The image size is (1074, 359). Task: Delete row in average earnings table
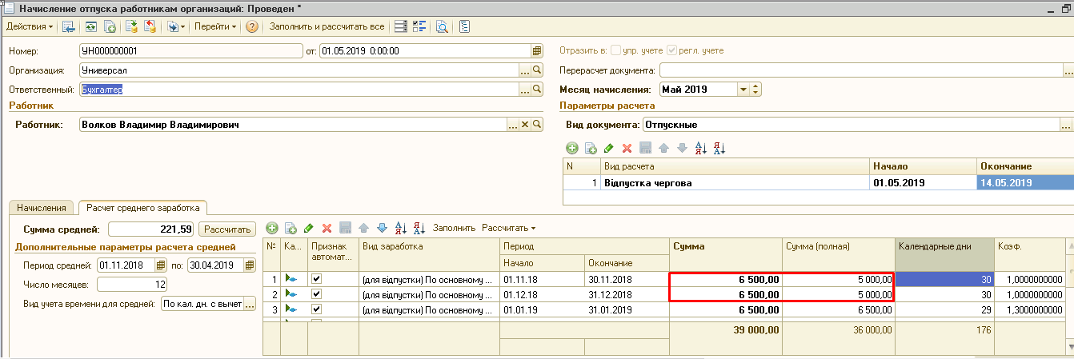pos(327,228)
